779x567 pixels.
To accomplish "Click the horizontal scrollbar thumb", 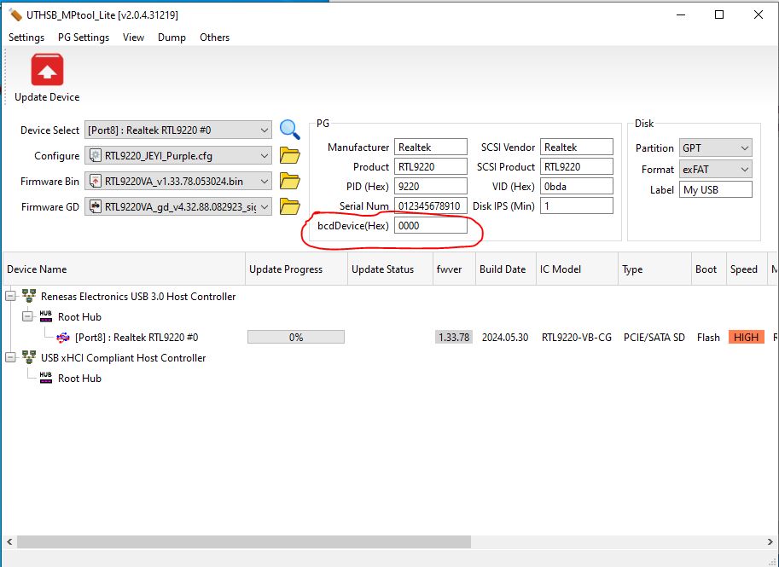I will (x=244, y=541).
